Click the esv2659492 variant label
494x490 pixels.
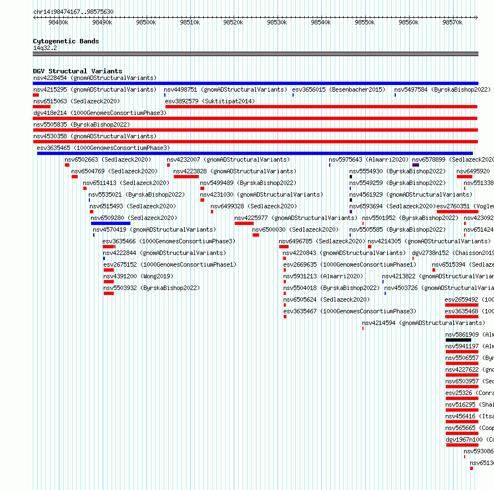pyautogui.click(x=469, y=299)
